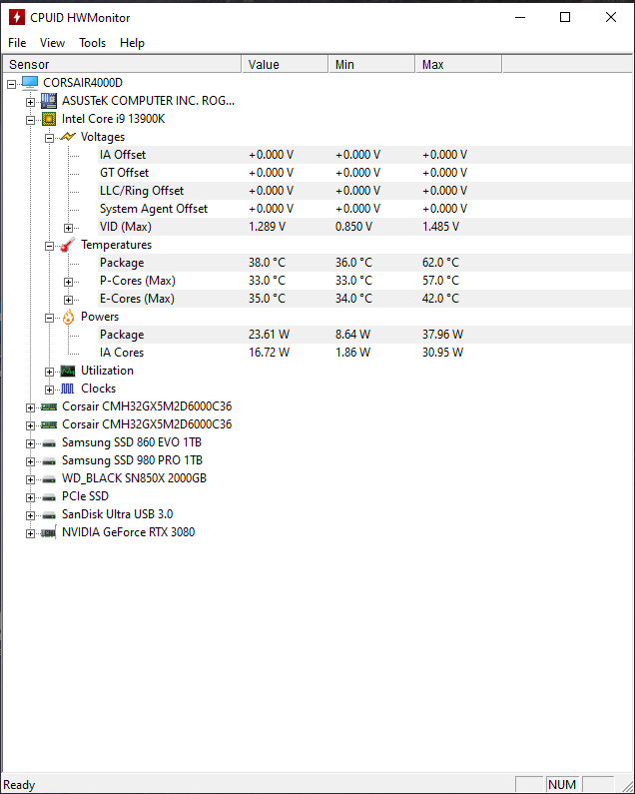Screen dimensions: 635x794
Task: Open the View menu
Action: [x=52, y=43]
